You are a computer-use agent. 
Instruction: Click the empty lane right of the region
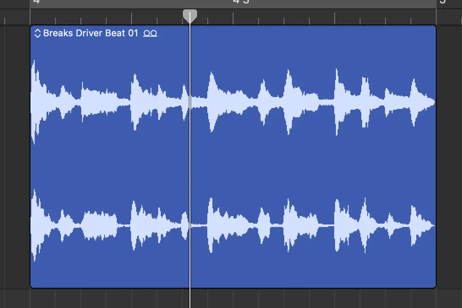tap(449, 156)
